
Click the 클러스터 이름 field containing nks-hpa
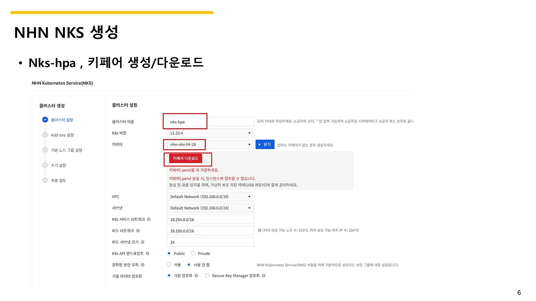click(211, 122)
